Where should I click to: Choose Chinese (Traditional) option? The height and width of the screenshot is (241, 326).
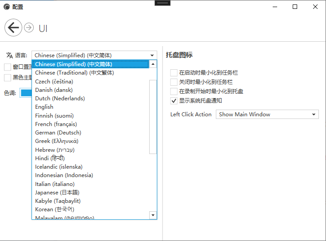[74, 73]
